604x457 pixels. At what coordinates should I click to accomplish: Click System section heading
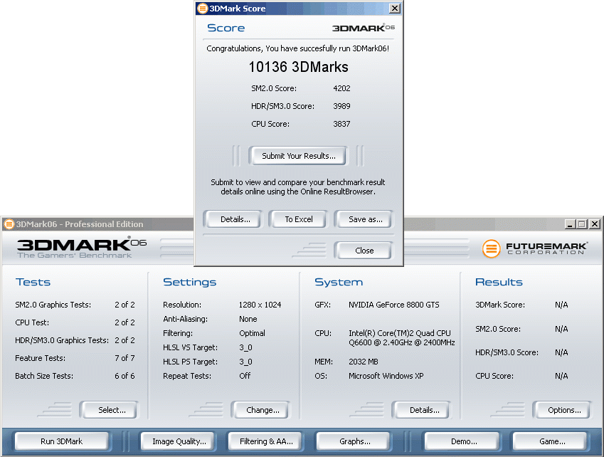click(339, 282)
